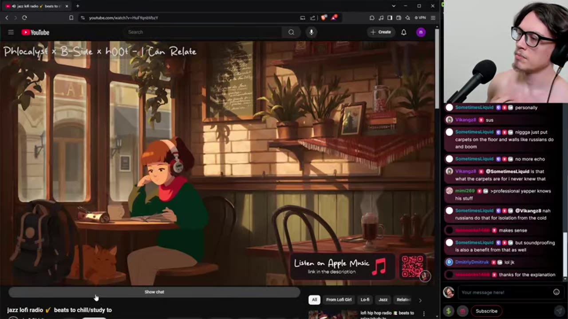
Task: Toggle the browser sidebar panel icon
Action: [x=390, y=18]
